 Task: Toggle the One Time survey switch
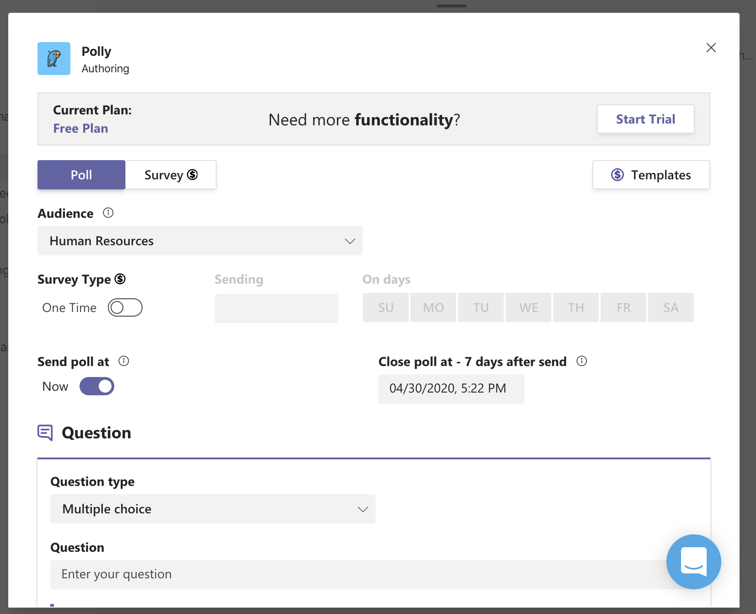pyautogui.click(x=125, y=307)
